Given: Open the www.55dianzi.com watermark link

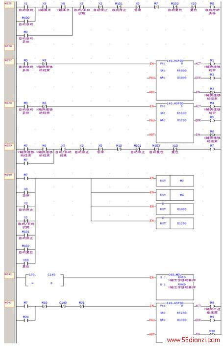Looking at the screenshot, I should [193, 340].
